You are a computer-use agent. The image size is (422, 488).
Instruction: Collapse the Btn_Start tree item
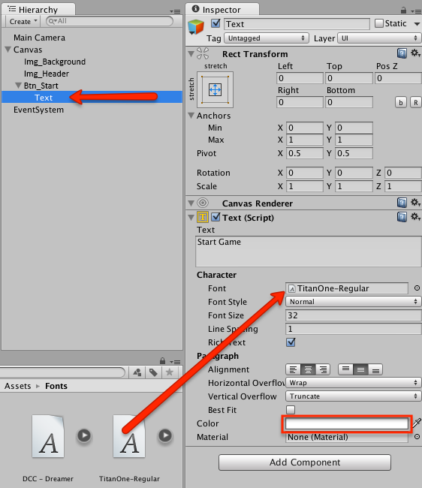tap(19, 86)
